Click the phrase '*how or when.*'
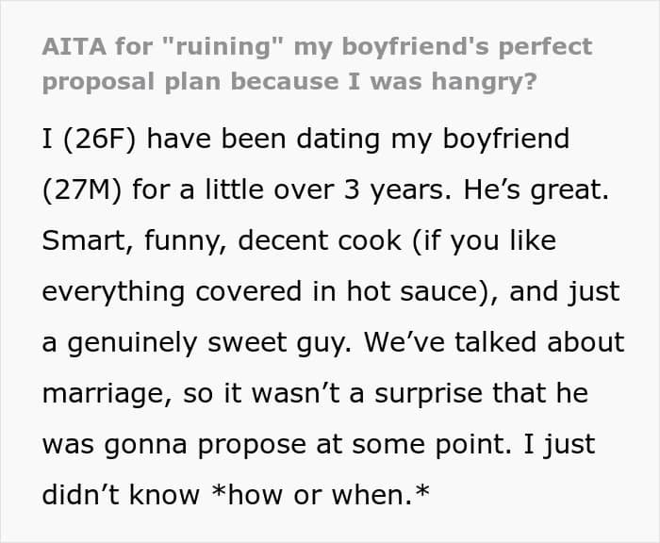This screenshot has height=543, width=660. (321, 494)
